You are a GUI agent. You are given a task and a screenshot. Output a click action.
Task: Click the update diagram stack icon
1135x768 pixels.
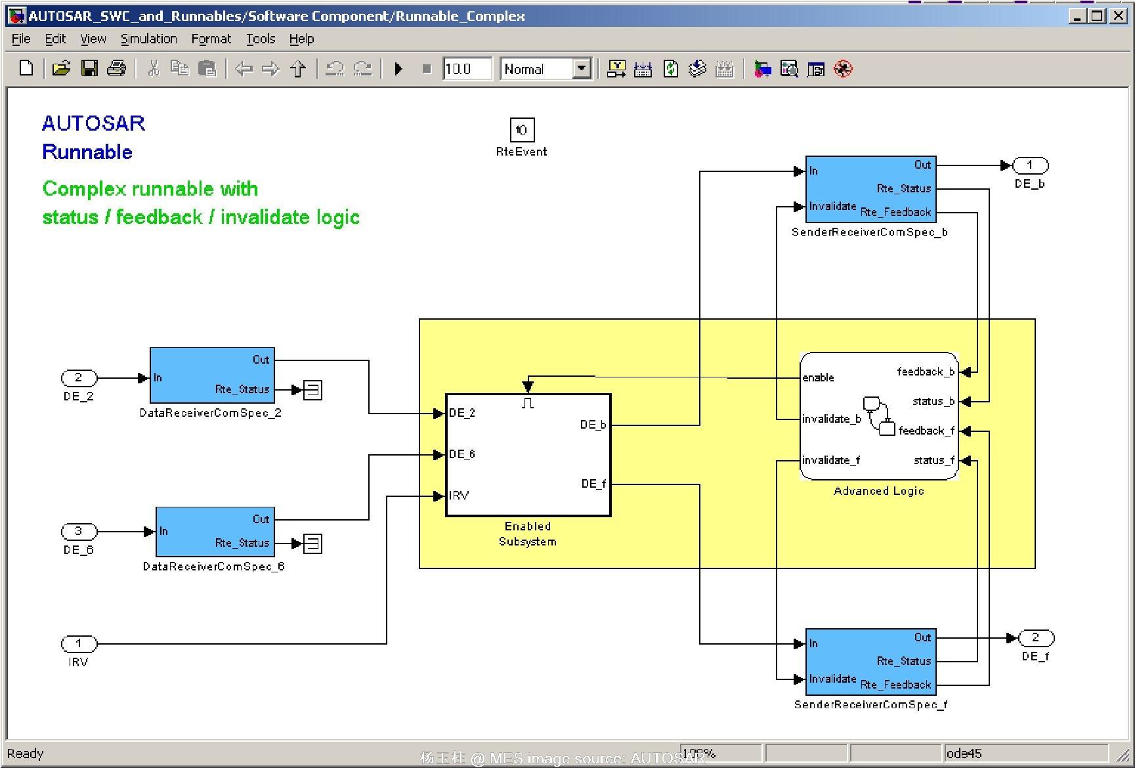coord(697,68)
